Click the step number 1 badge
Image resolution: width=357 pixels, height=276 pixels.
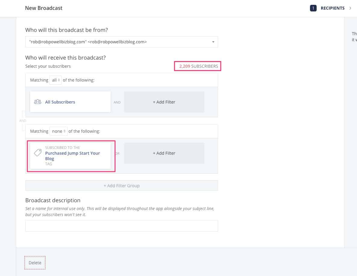point(313,8)
